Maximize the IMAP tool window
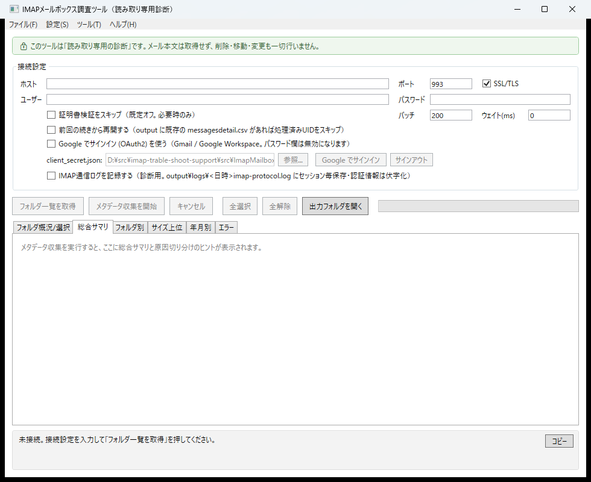 pos(545,9)
